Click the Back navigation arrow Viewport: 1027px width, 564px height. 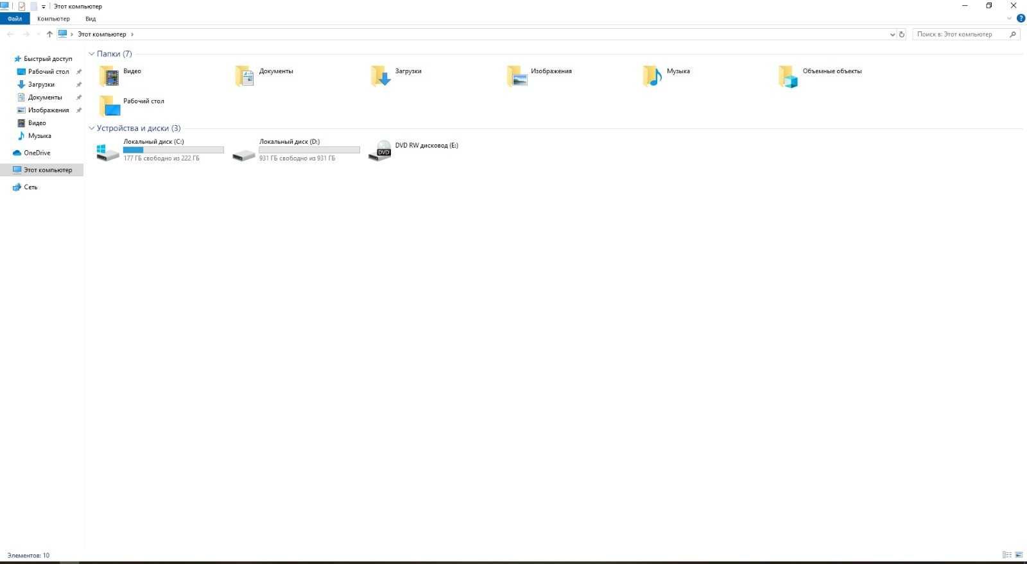[10, 34]
